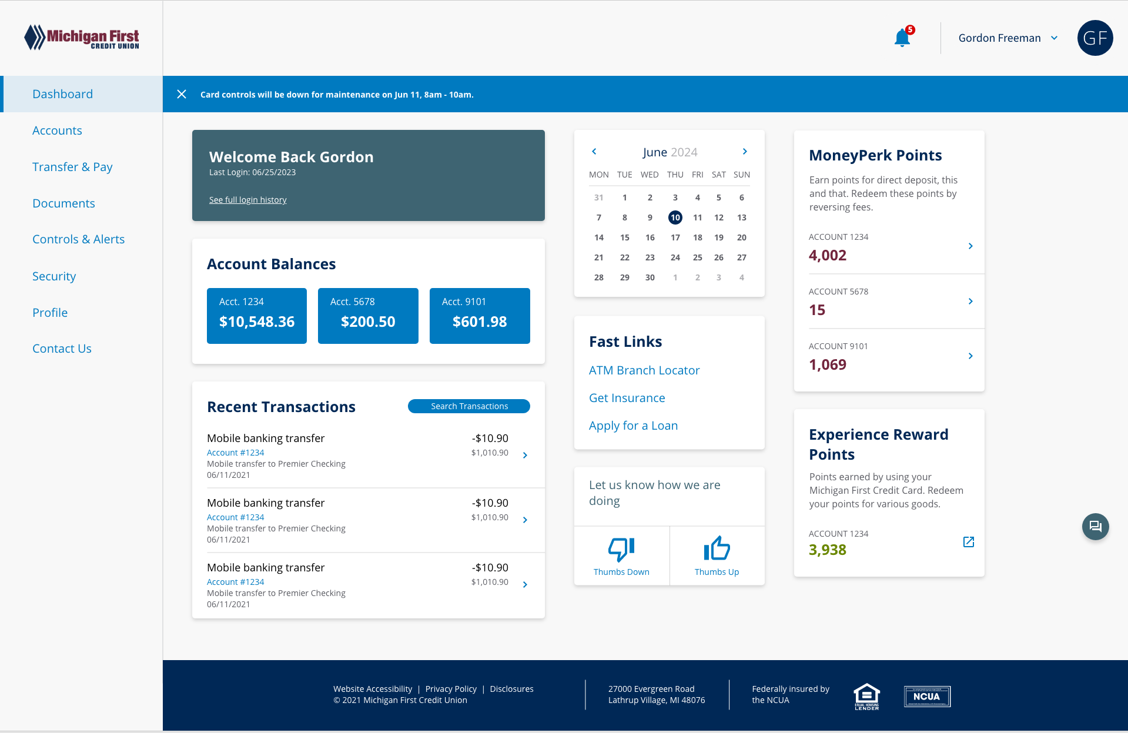The height and width of the screenshot is (733, 1128).
Task: Open See full login history link
Action: (x=248, y=200)
